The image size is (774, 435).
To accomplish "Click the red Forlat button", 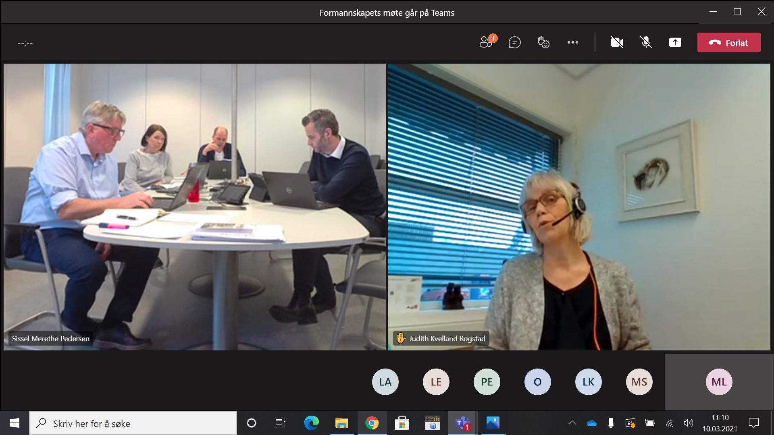I will [x=729, y=42].
